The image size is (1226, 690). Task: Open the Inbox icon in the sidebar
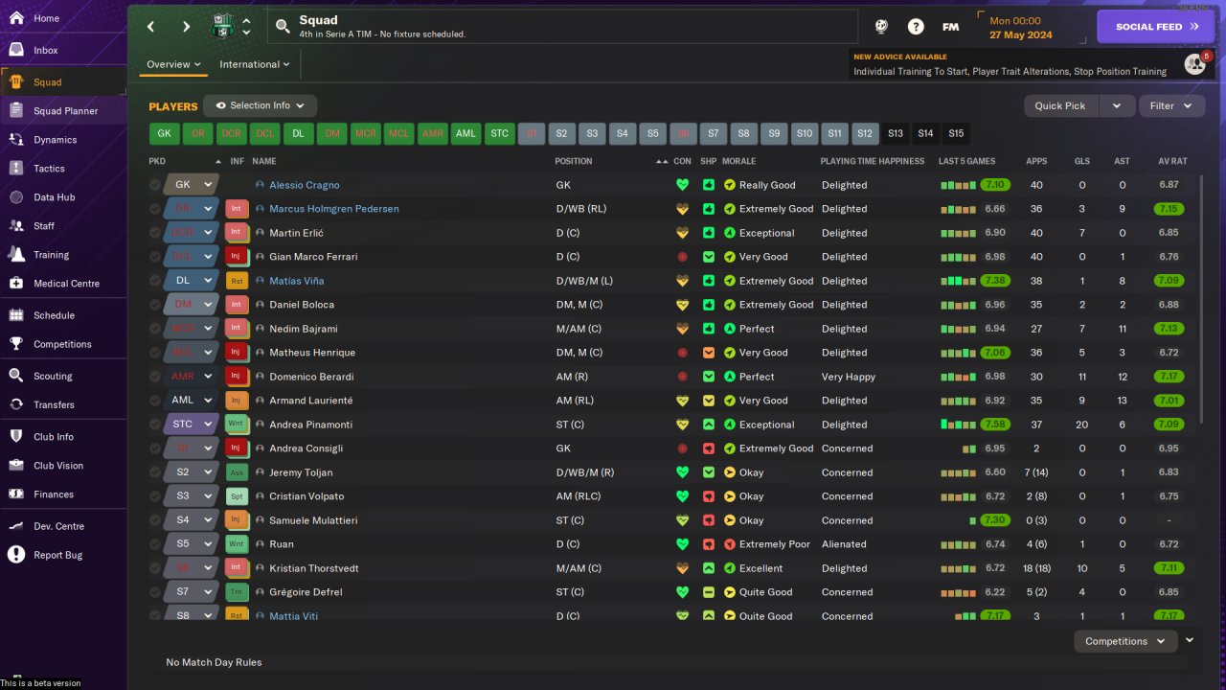[x=16, y=50]
